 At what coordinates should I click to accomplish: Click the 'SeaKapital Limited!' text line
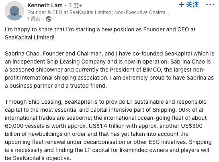pos(30,37)
